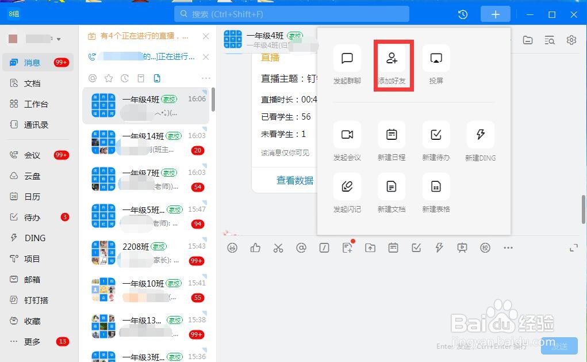Open the 钉钉搭 sidebar item
587x362 pixels.
pos(38,300)
